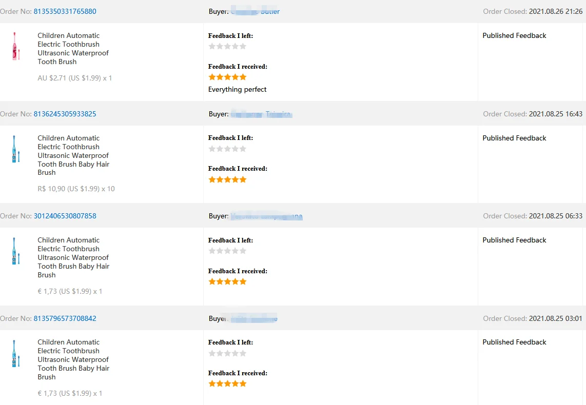Open order number 8136245305933825
Viewport: 586px width, 405px height.
[65, 114]
